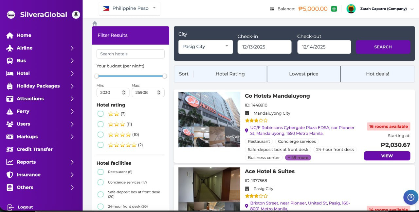
Task: Click VIEW for Go Hotels Mandaluyong
Action: click(387, 156)
